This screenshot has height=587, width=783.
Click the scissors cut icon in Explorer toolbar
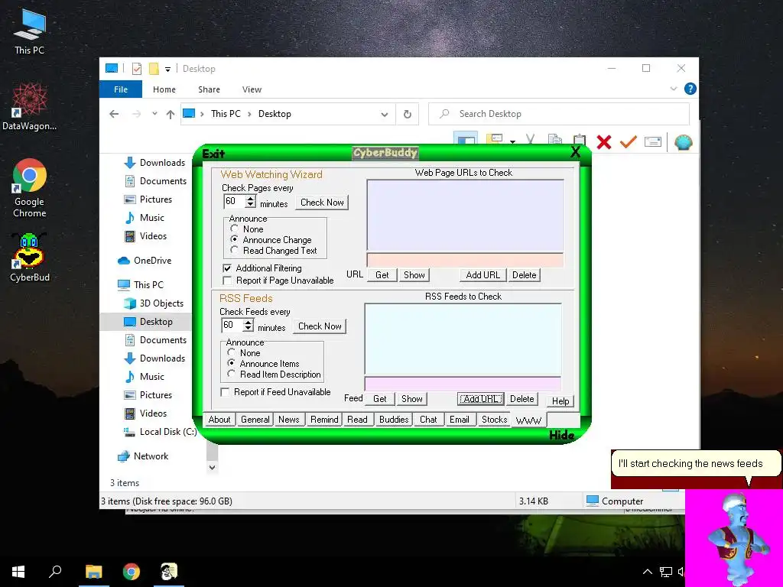tap(531, 140)
